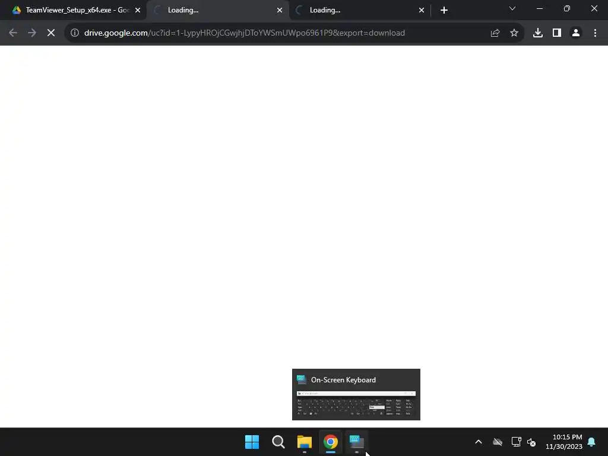Click the OneDrive tray icon
The width and height of the screenshot is (608, 456).
(498, 442)
